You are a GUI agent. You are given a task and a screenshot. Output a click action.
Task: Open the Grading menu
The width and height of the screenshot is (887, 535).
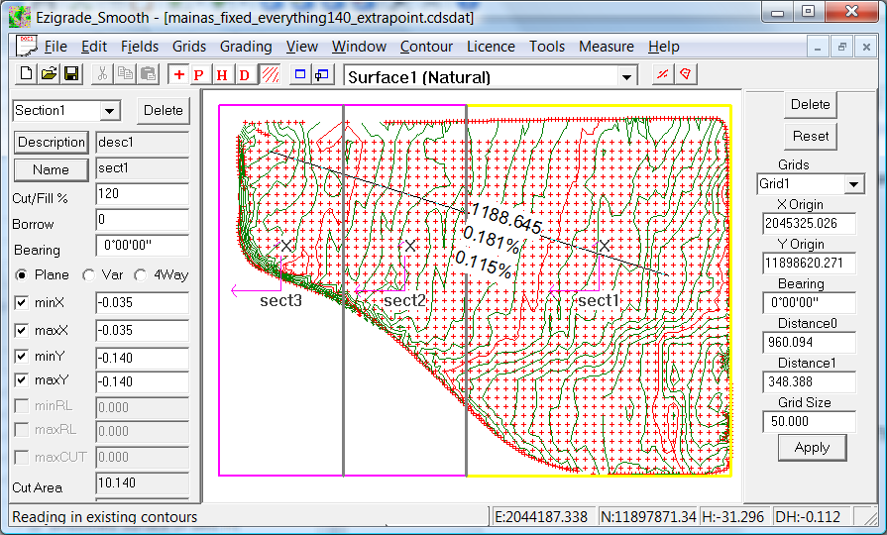246,47
